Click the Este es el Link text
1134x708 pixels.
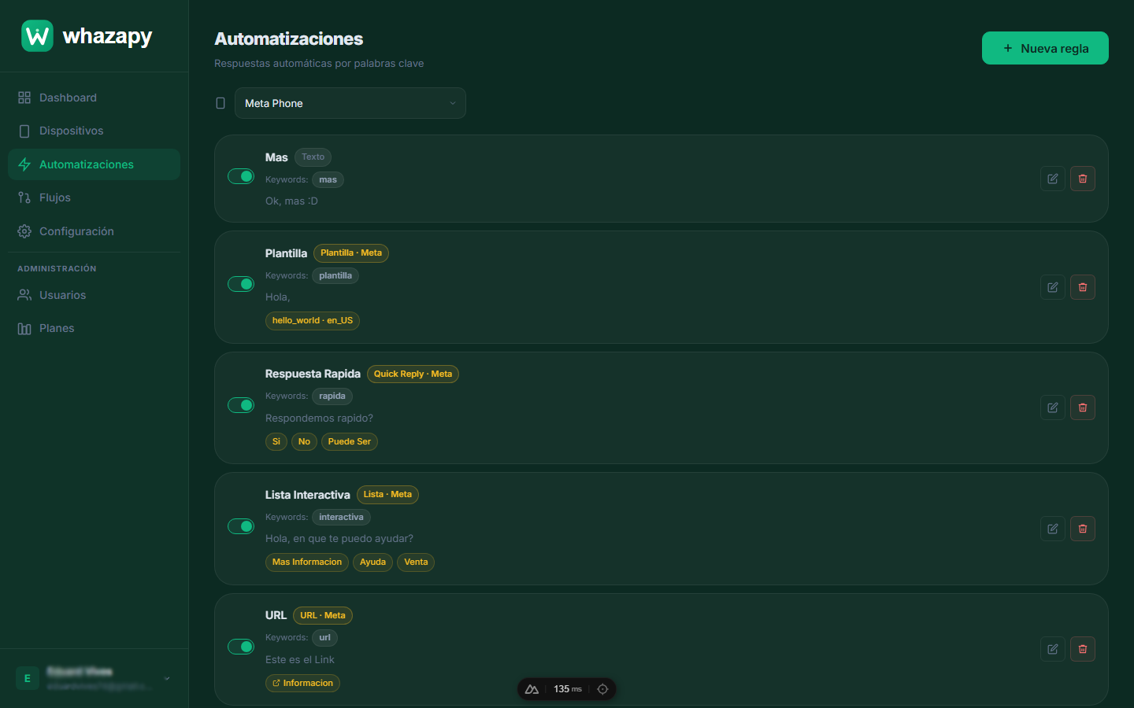click(300, 659)
